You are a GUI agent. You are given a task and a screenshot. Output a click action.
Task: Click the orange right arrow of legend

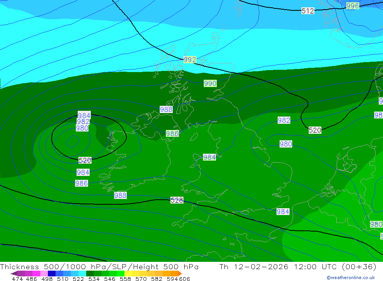[x=180, y=273]
